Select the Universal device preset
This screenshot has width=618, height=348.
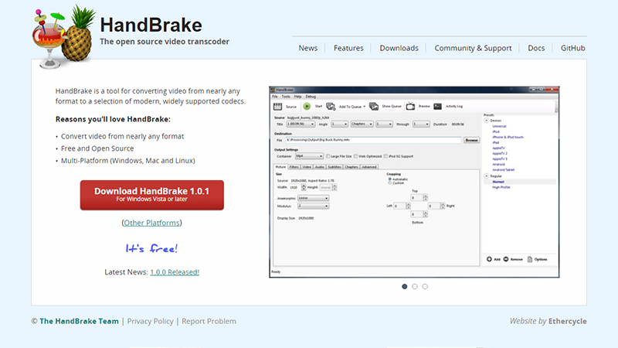click(499, 126)
